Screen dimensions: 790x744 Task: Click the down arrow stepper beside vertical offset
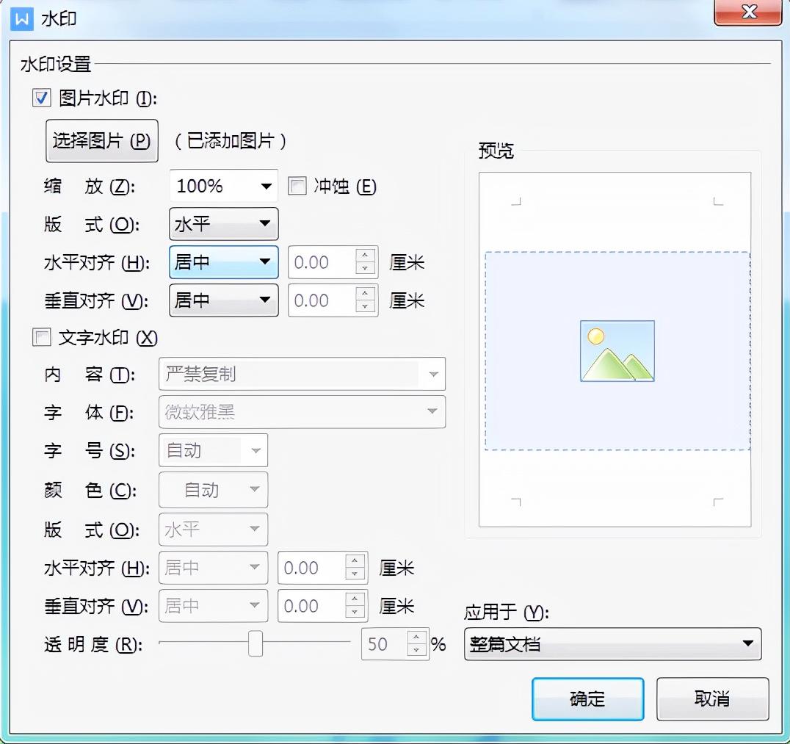(365, 306)
